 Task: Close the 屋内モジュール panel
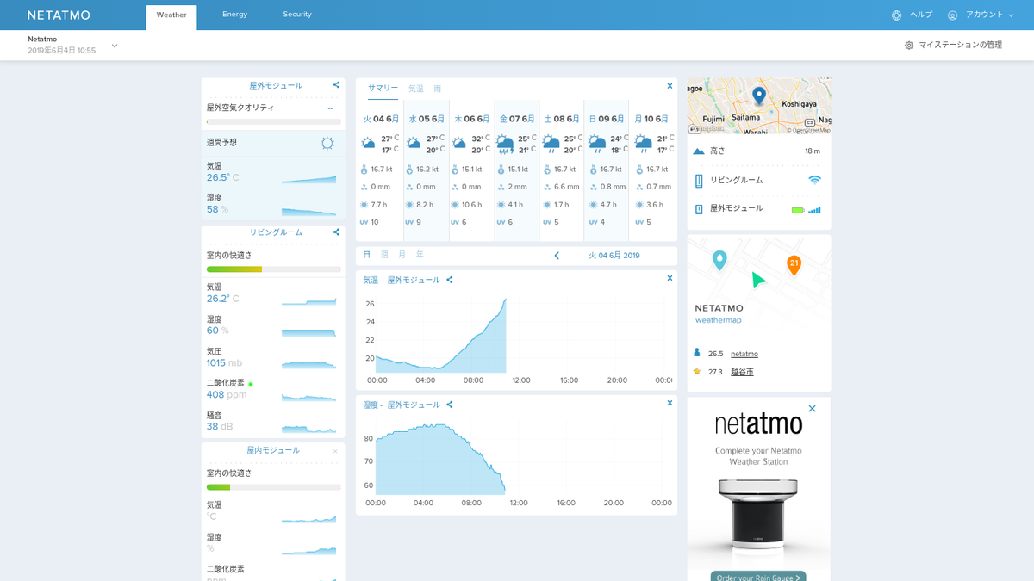[x=335, y=451]
